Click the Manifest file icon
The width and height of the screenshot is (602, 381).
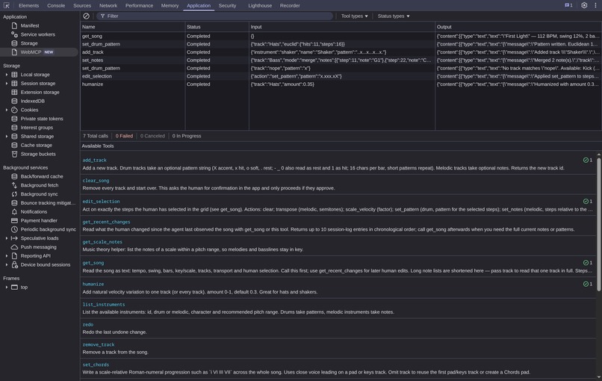[14, 25]
